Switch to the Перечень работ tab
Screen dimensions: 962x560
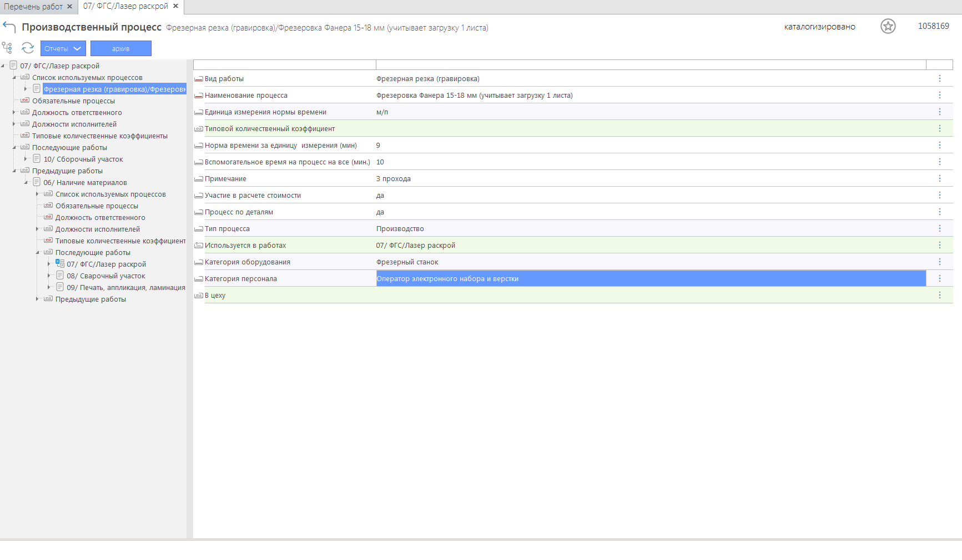click(33, 7)
